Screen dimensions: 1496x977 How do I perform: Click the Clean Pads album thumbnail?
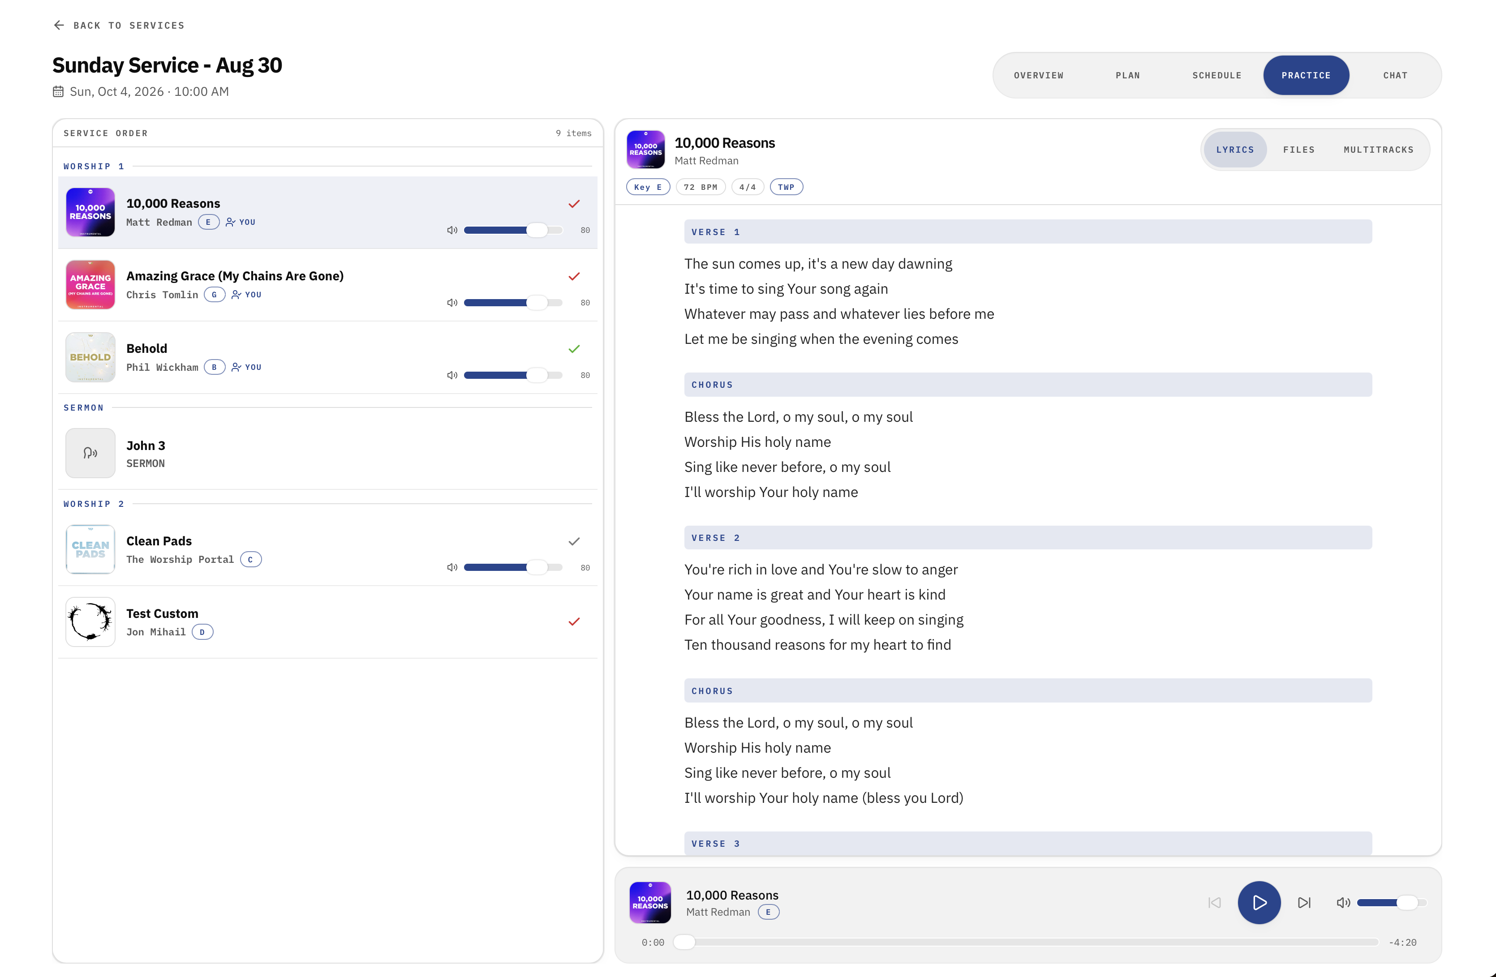[90, 550]
